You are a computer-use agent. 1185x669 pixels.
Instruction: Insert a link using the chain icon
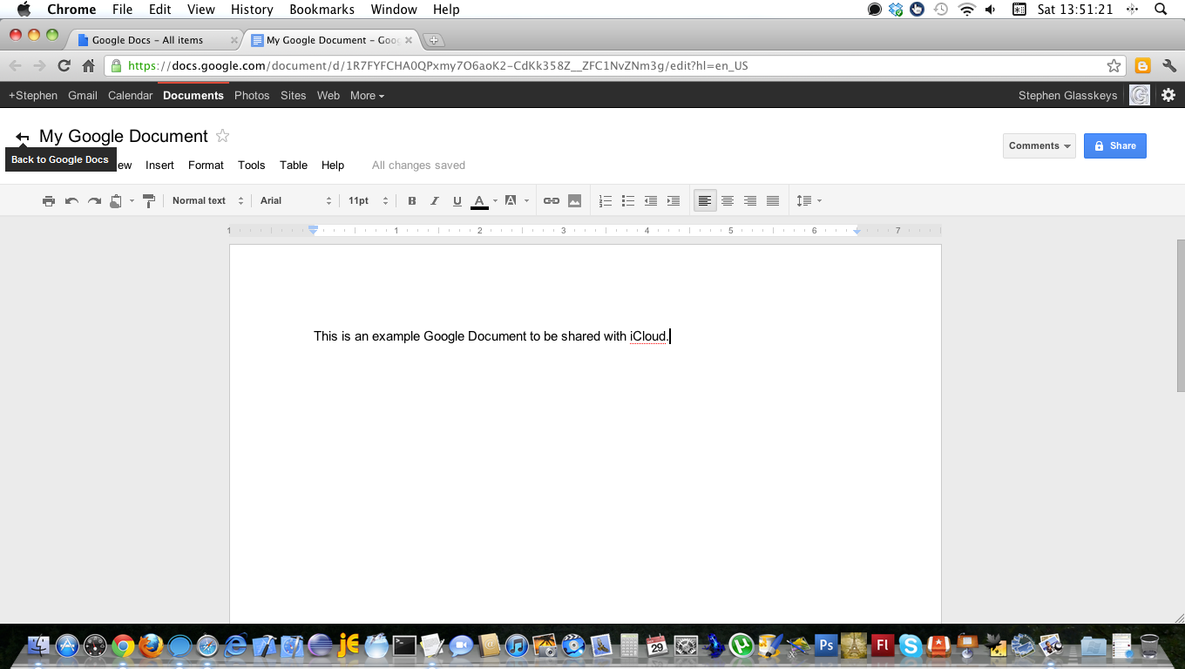click(x=552, y=201)
